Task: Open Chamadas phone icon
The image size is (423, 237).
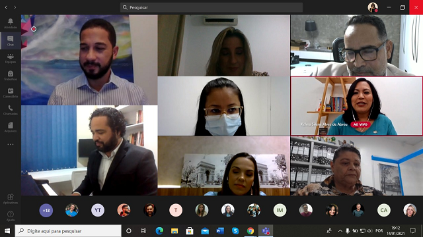Action: tap(11, 110)
